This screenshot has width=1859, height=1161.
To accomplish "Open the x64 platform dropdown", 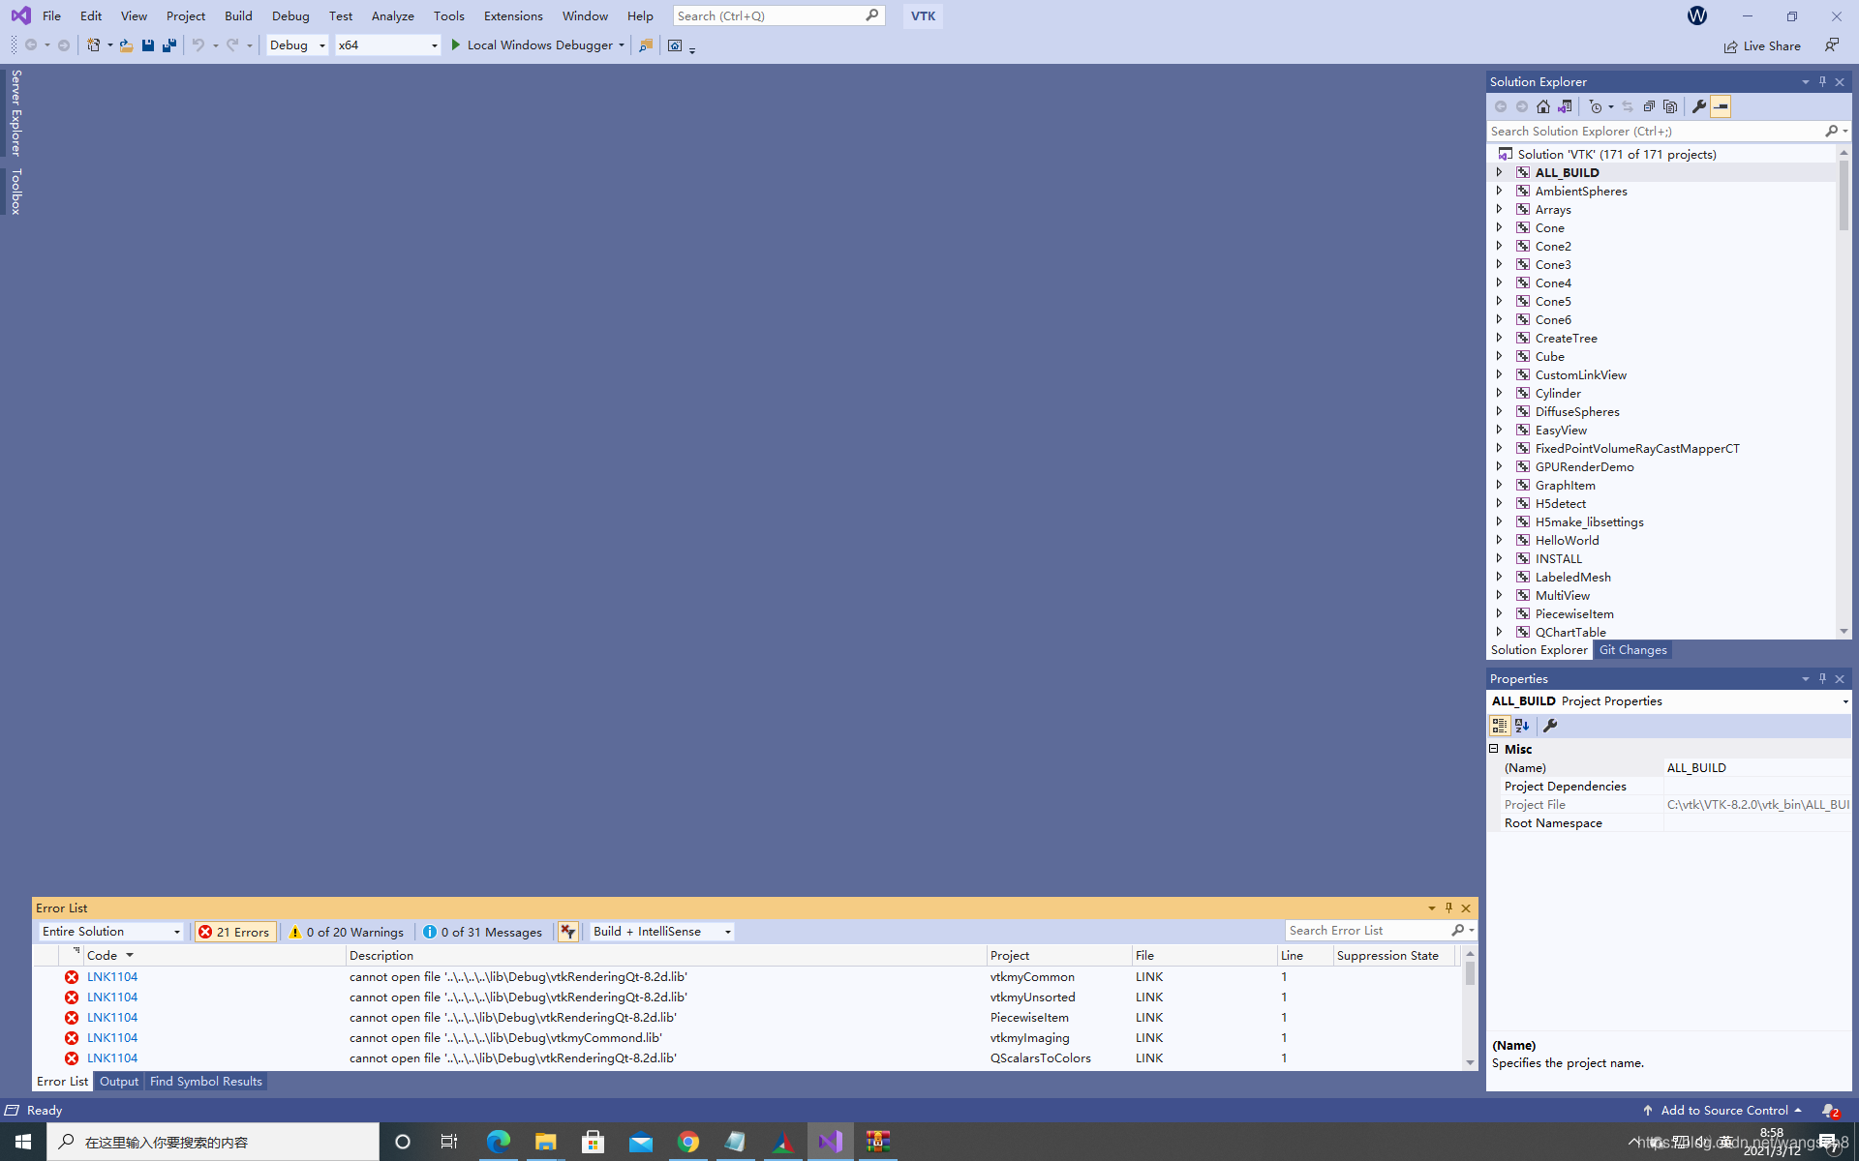I will (x=387, y=45).
